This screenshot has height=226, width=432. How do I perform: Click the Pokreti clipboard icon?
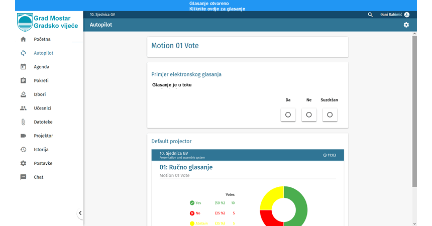coord(23,80)
